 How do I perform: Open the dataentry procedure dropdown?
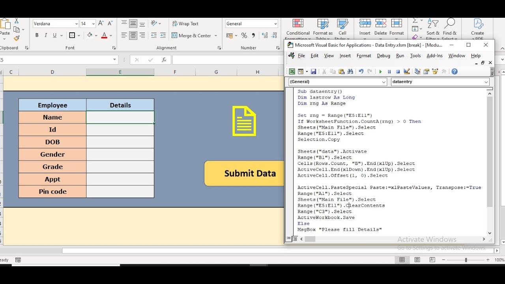[486, 82]
